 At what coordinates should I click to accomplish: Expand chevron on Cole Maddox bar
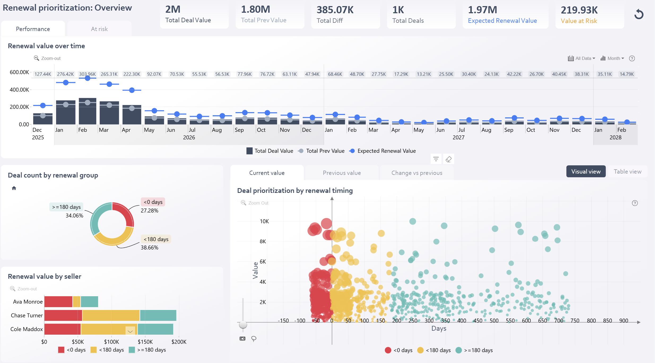click(x=130, y=331)
